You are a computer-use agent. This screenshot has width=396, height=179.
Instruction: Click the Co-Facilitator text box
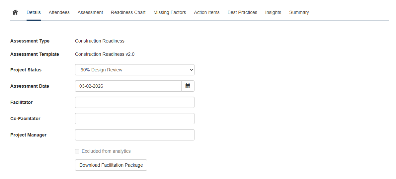[134, 119]
